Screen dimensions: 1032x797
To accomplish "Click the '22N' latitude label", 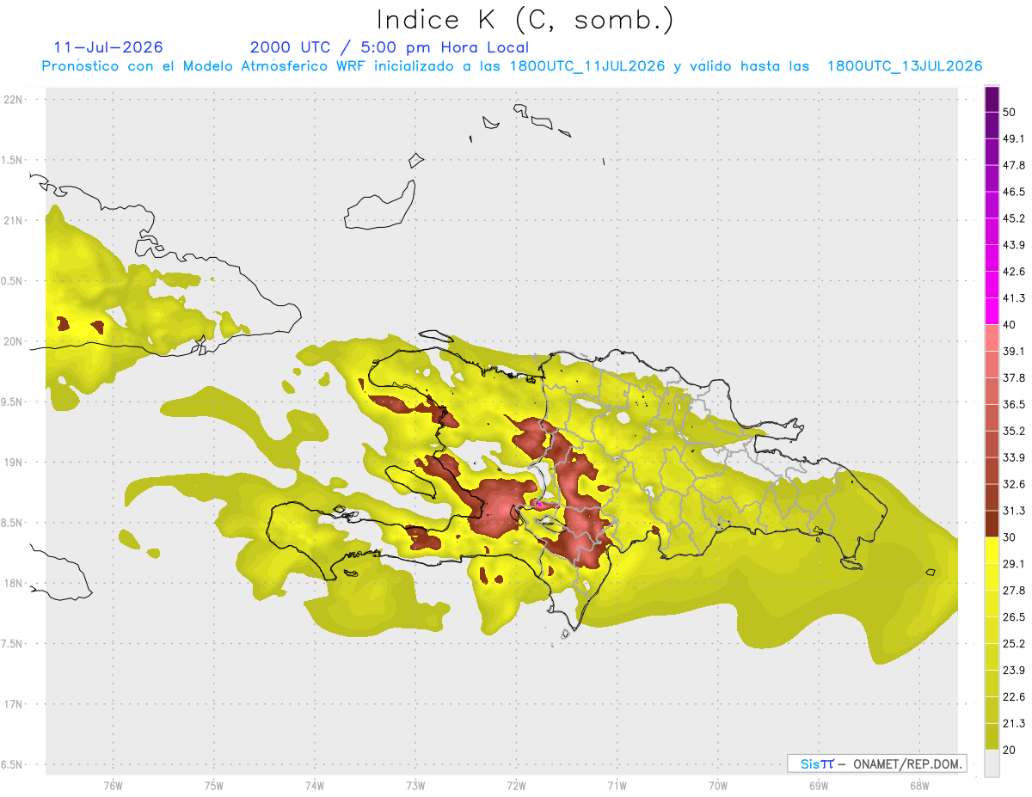I will point(14,99).
